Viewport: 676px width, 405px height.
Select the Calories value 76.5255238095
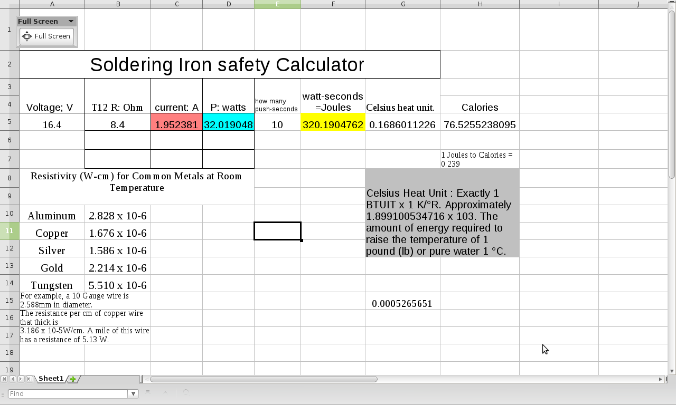[480, 122]
